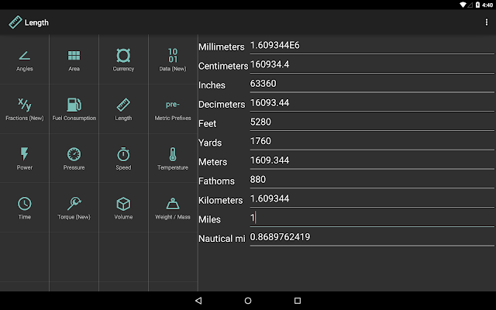Open the Fractions (New) category
Image resolution: width=496 pixels, height=310 pixels.
click(x=25, y=108)
